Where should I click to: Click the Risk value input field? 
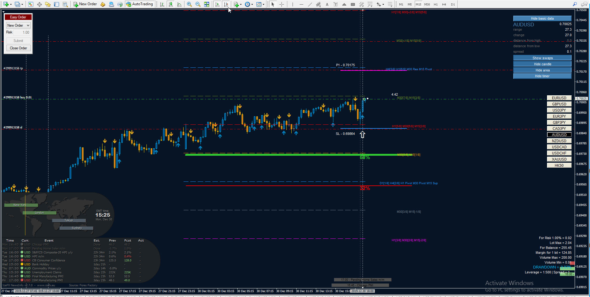(22, 32)
